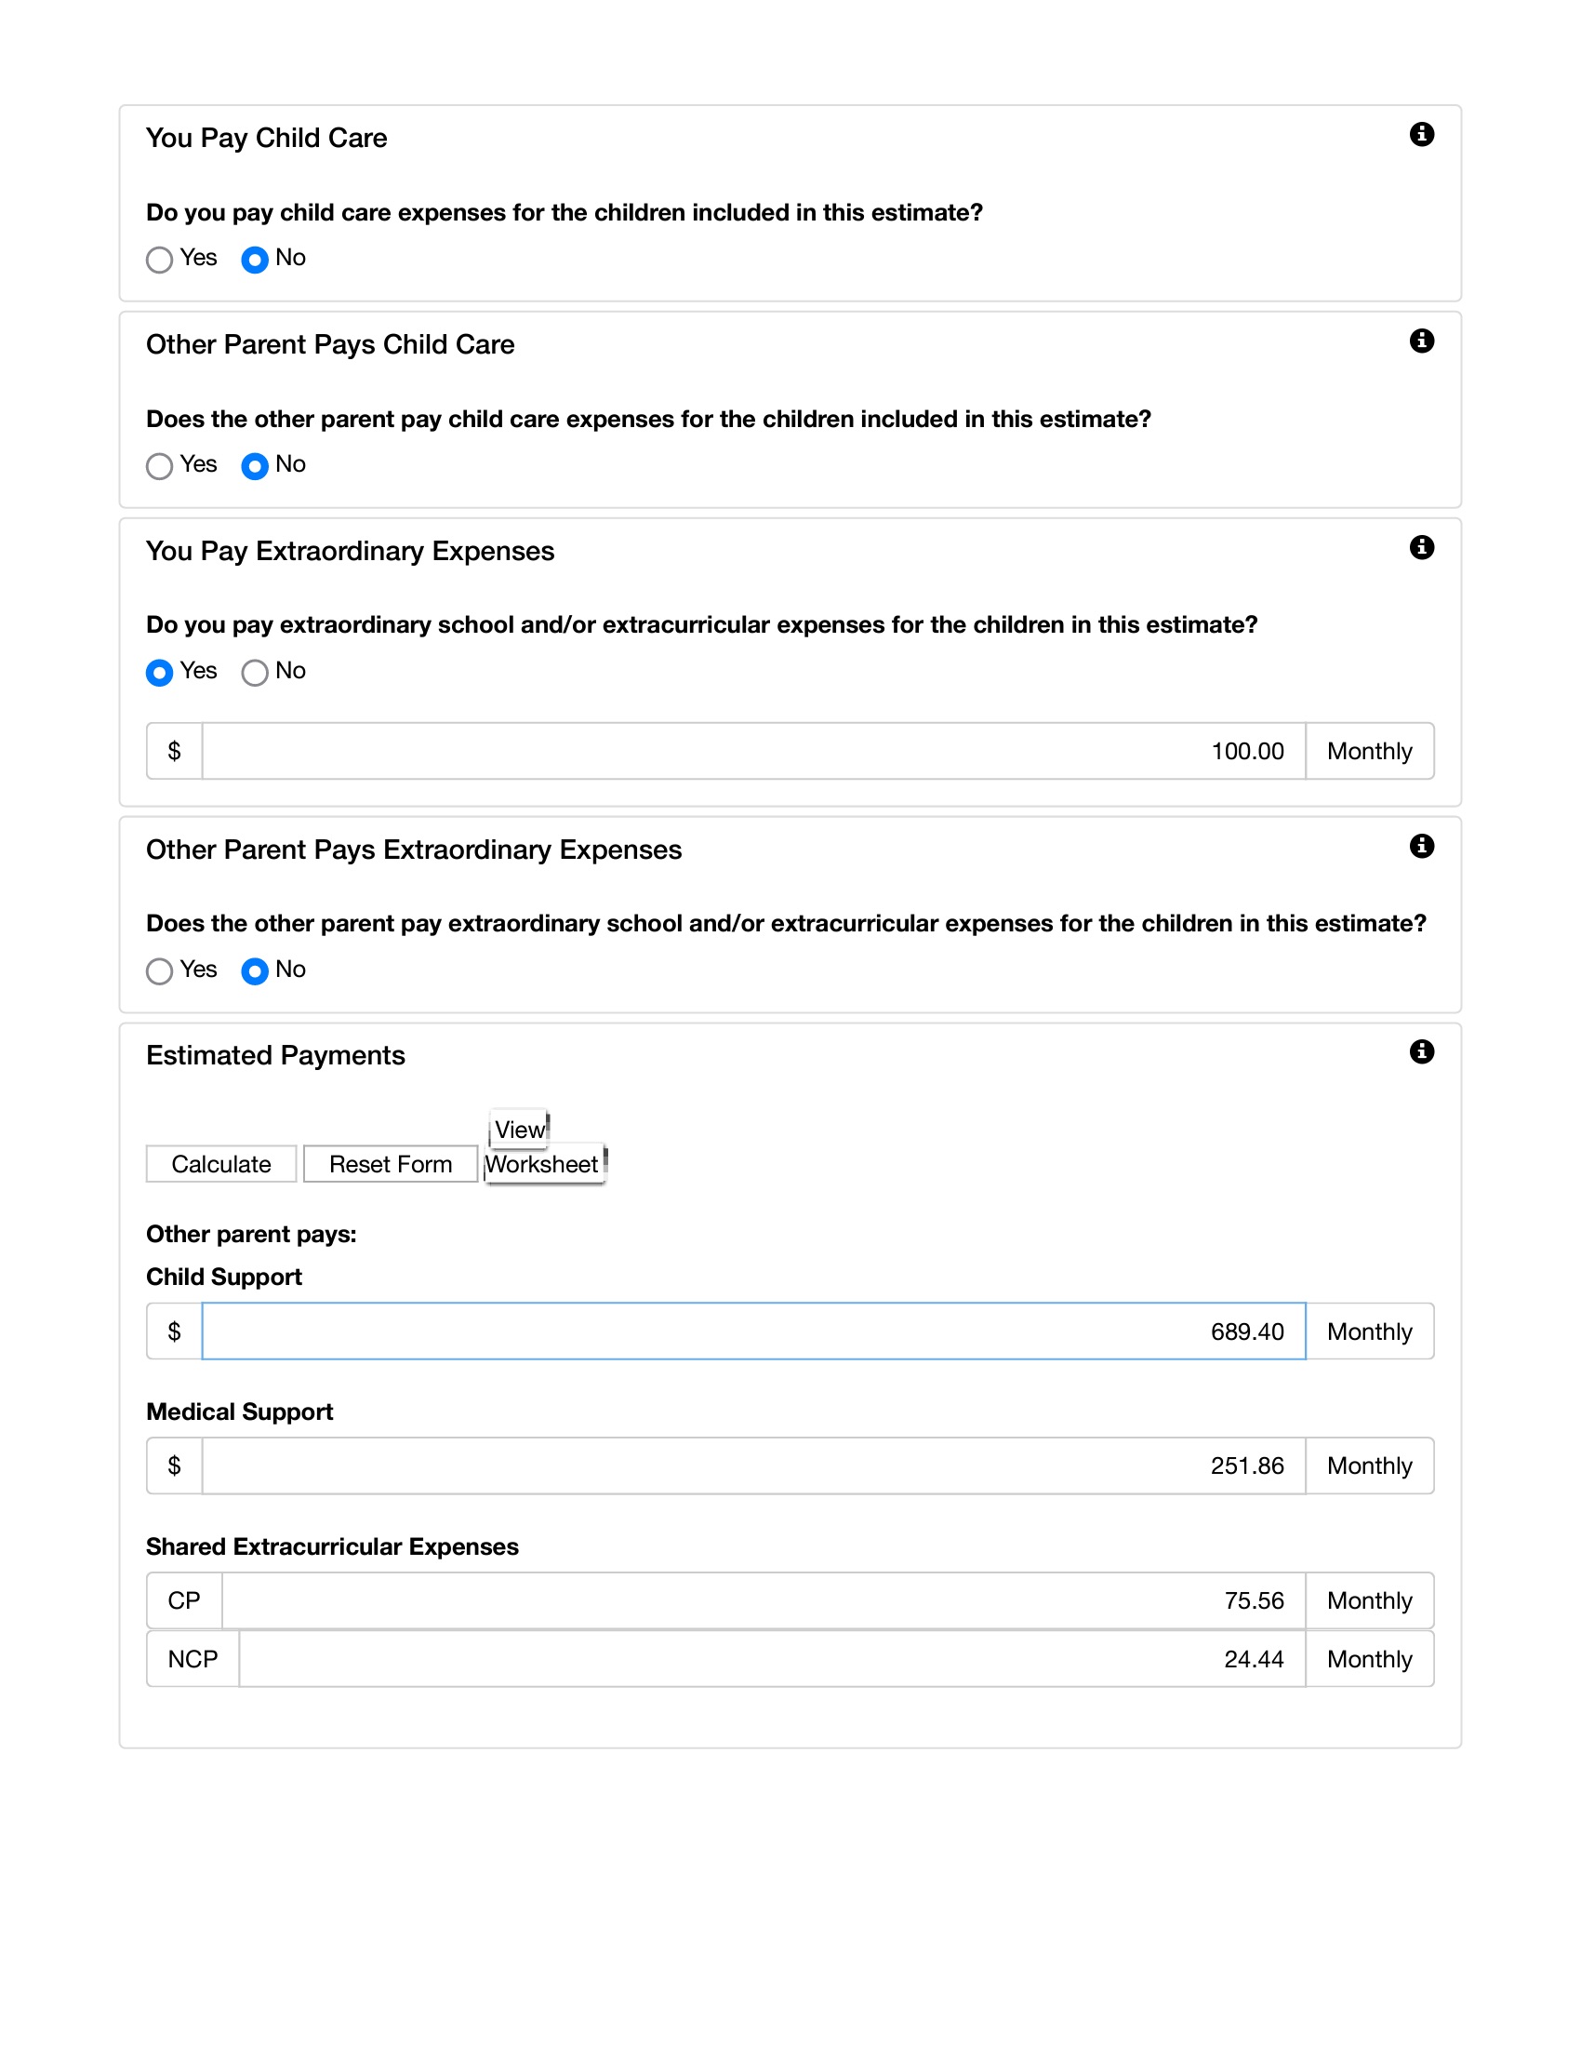The height and width of the screenshot is (2047, 1581).
Task: Click the CP shared extracurricular amount field
Action: click(x=763, y=1601)
